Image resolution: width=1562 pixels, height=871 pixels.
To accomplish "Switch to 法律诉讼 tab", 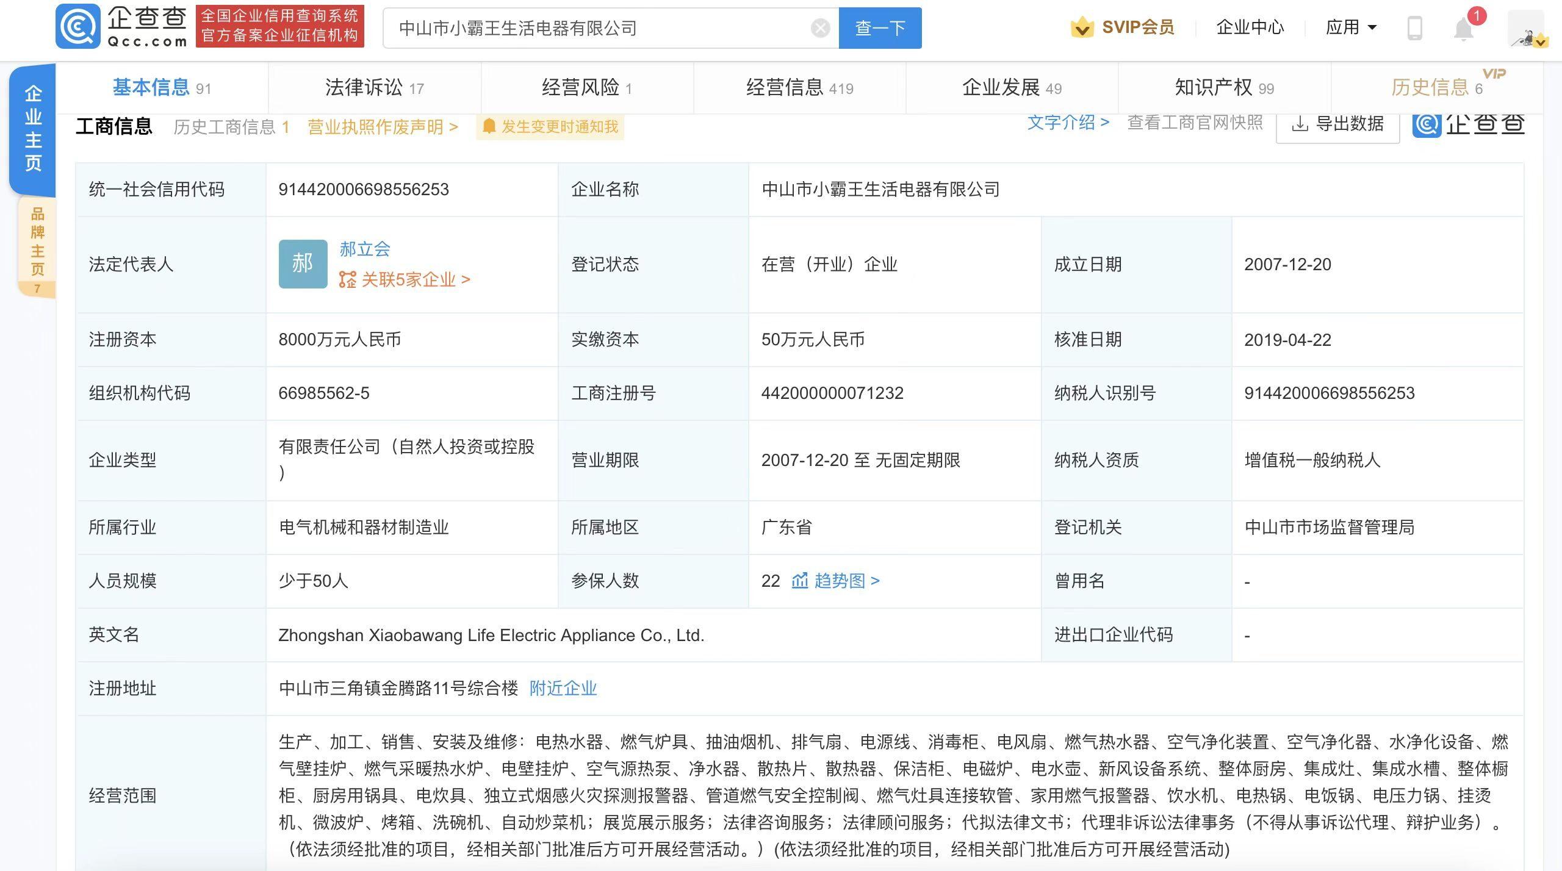I will 374,88.
